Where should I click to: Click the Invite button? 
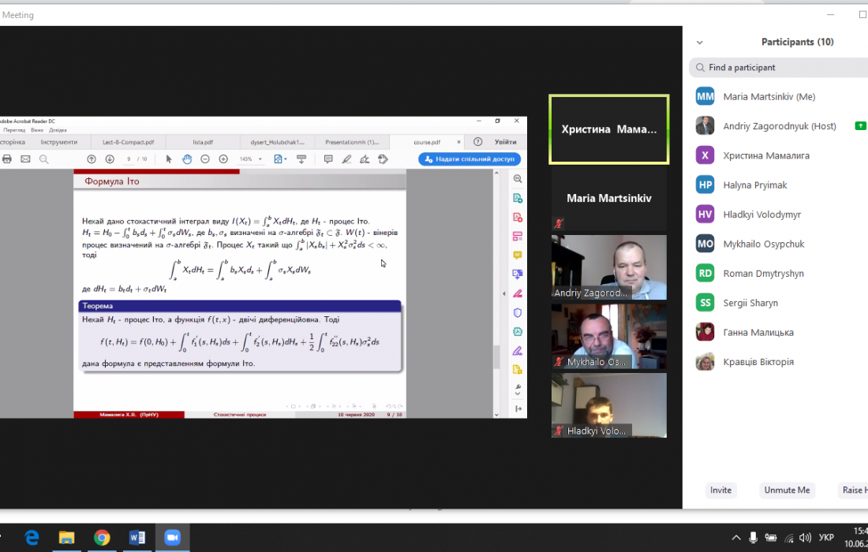tap(720, 490)
